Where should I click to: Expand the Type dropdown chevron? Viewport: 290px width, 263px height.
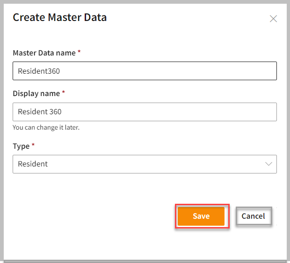click(x=268, y=164)
